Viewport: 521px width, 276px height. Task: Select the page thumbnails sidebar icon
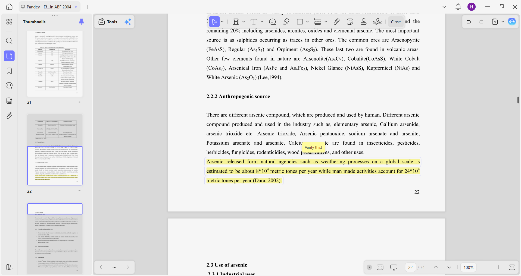(x=9, y=56)
